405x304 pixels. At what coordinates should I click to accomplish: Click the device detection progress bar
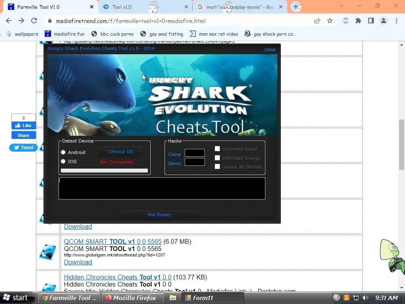[x=104, y=171]
